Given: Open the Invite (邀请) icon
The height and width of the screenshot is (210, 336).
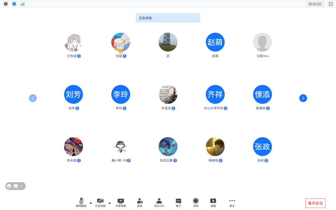Looking at the screenshot, I should [x=140, y=203].
